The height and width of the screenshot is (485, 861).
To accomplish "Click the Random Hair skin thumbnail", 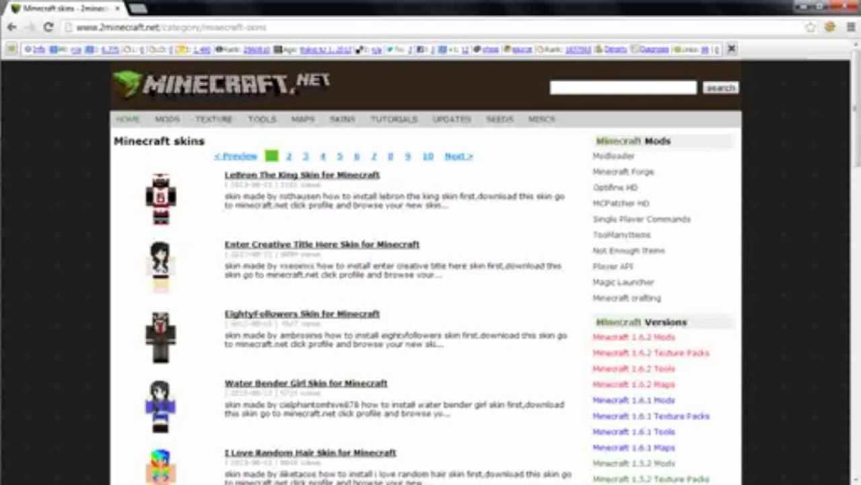I will point(161,467).
